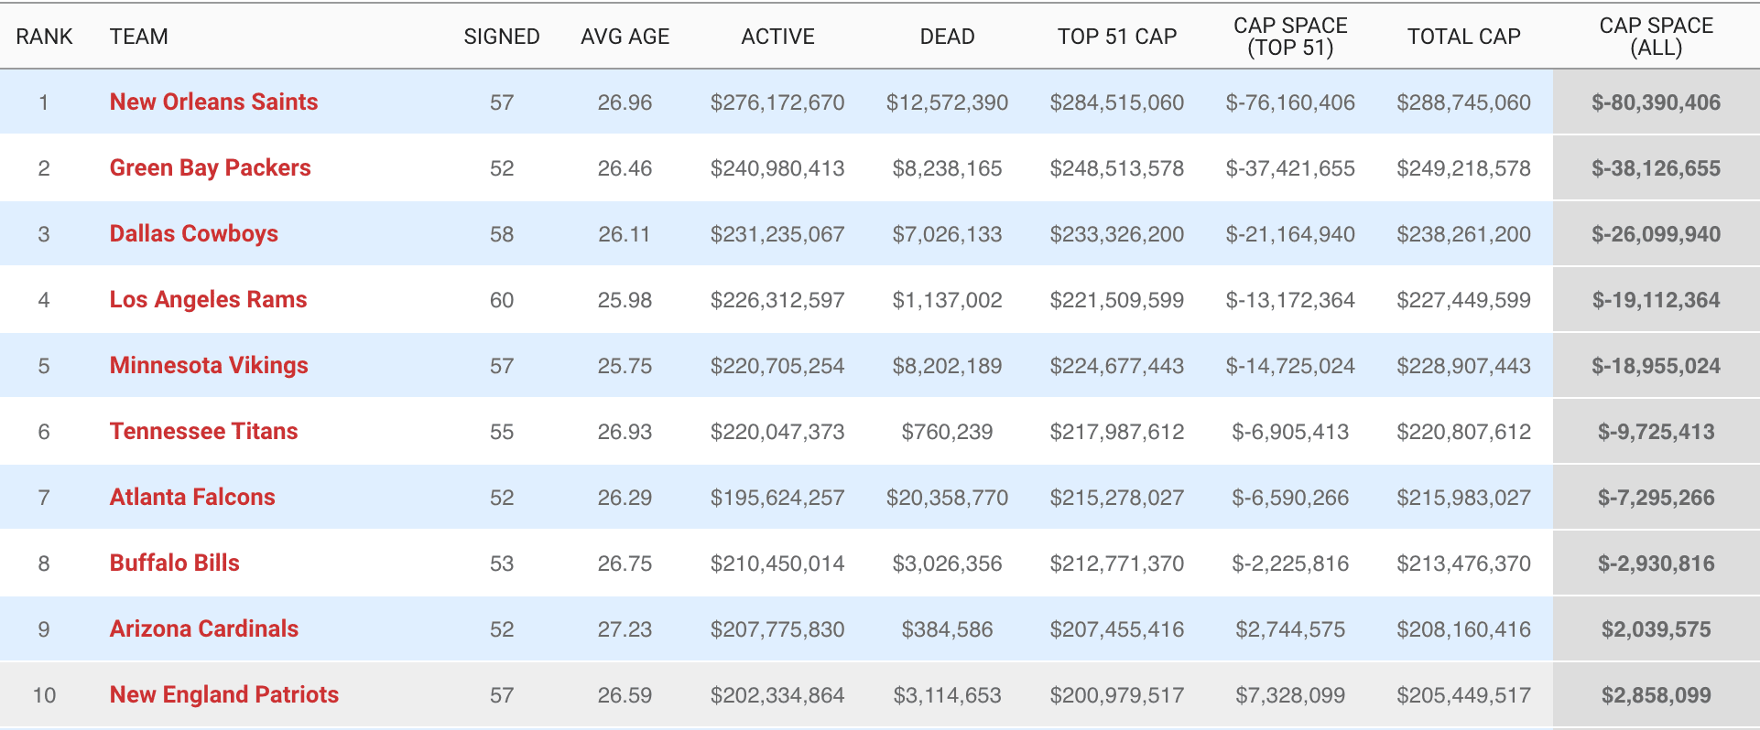Sort by CAP SPACE (TOP 51) header
1760x730 pixels.
coord(1290,37)
